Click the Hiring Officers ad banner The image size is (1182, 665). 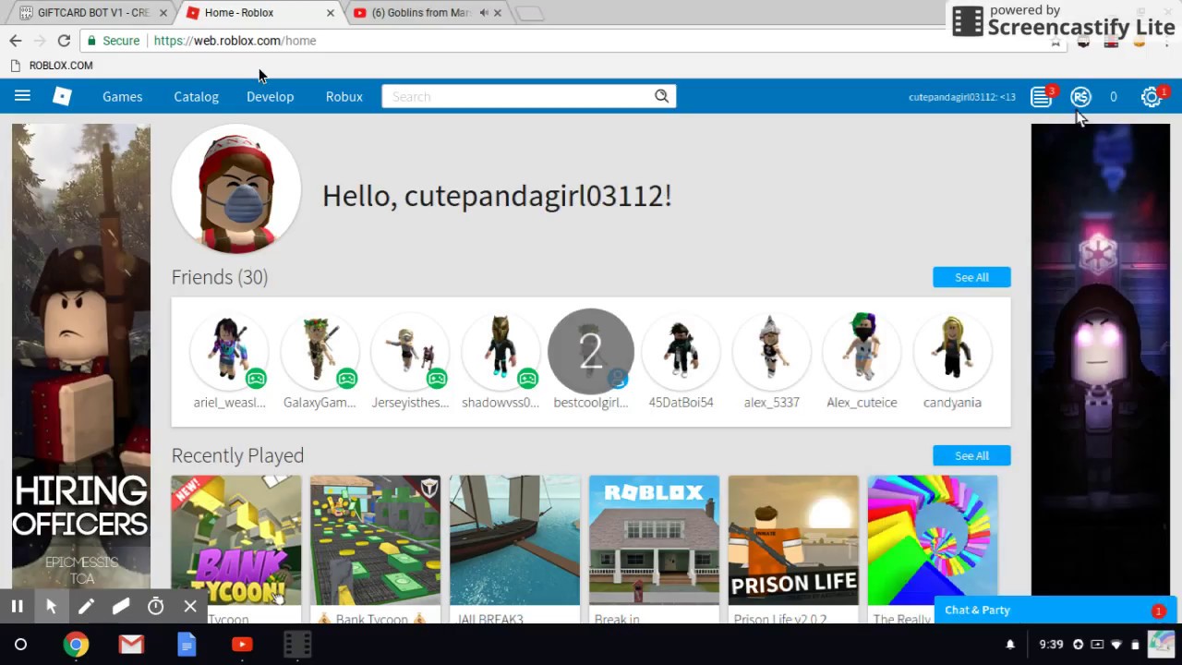tap(81, 357)
